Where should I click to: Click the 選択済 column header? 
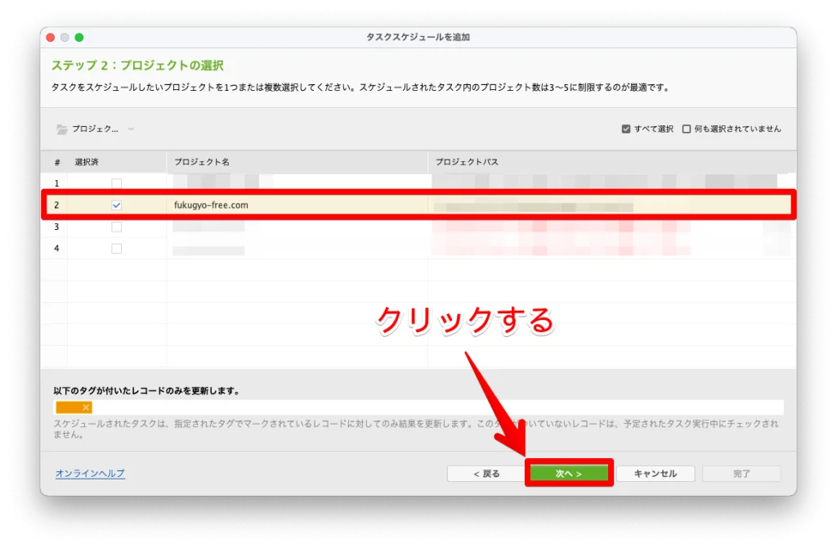116,161
